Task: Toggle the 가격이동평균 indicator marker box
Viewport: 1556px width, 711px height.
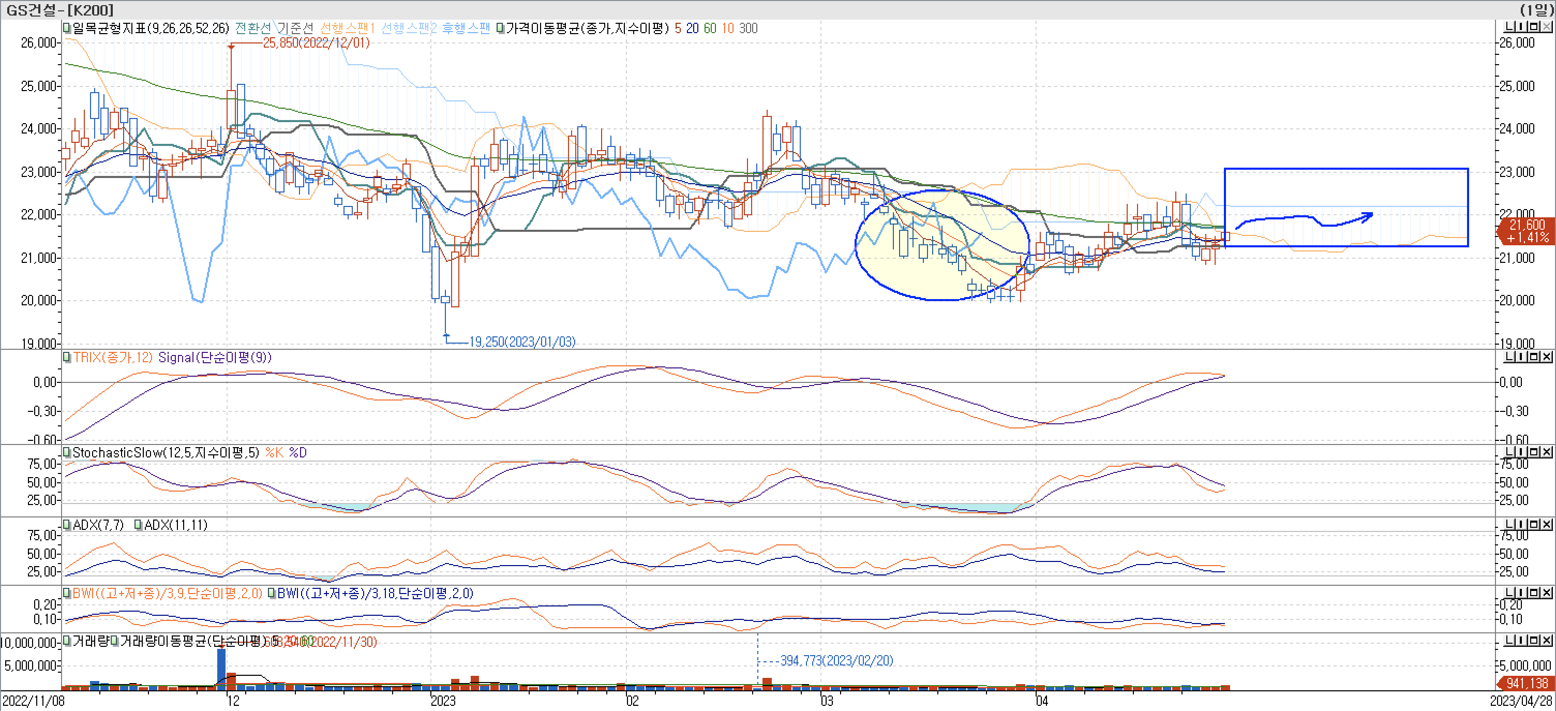Action: click(500, 28)
